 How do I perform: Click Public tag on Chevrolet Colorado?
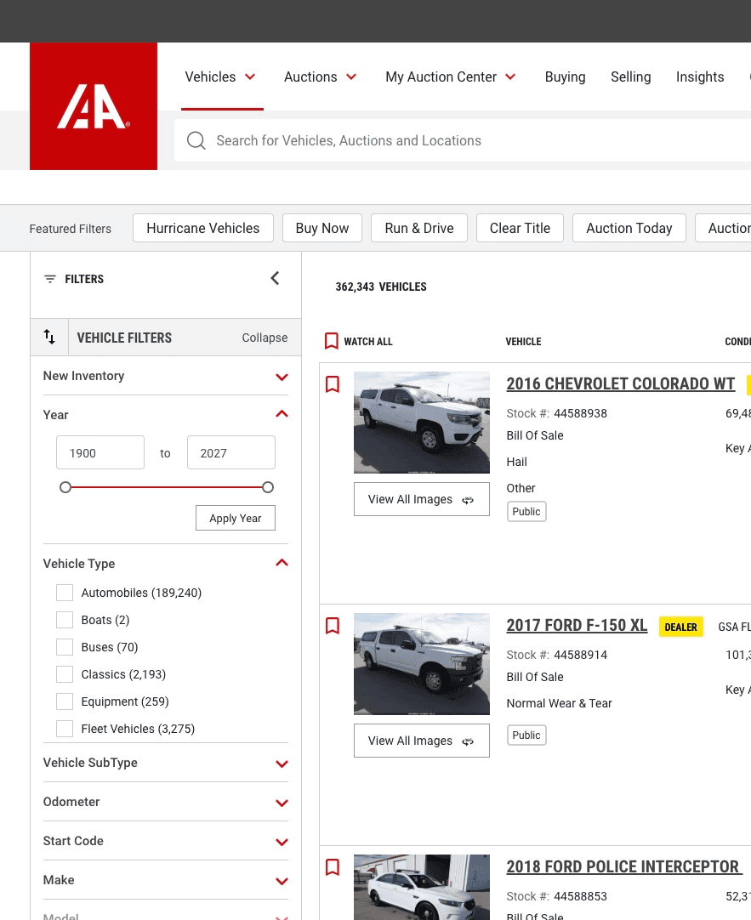526,512
